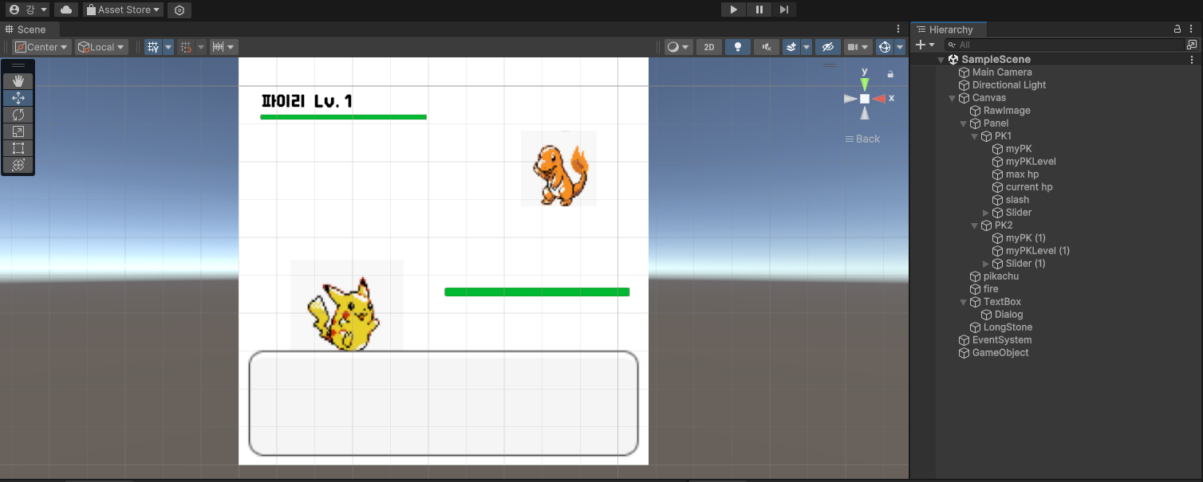Open Scene view three-dot options menu
This screenshot has width=1203, height=482.
click(x=899, y=29)
